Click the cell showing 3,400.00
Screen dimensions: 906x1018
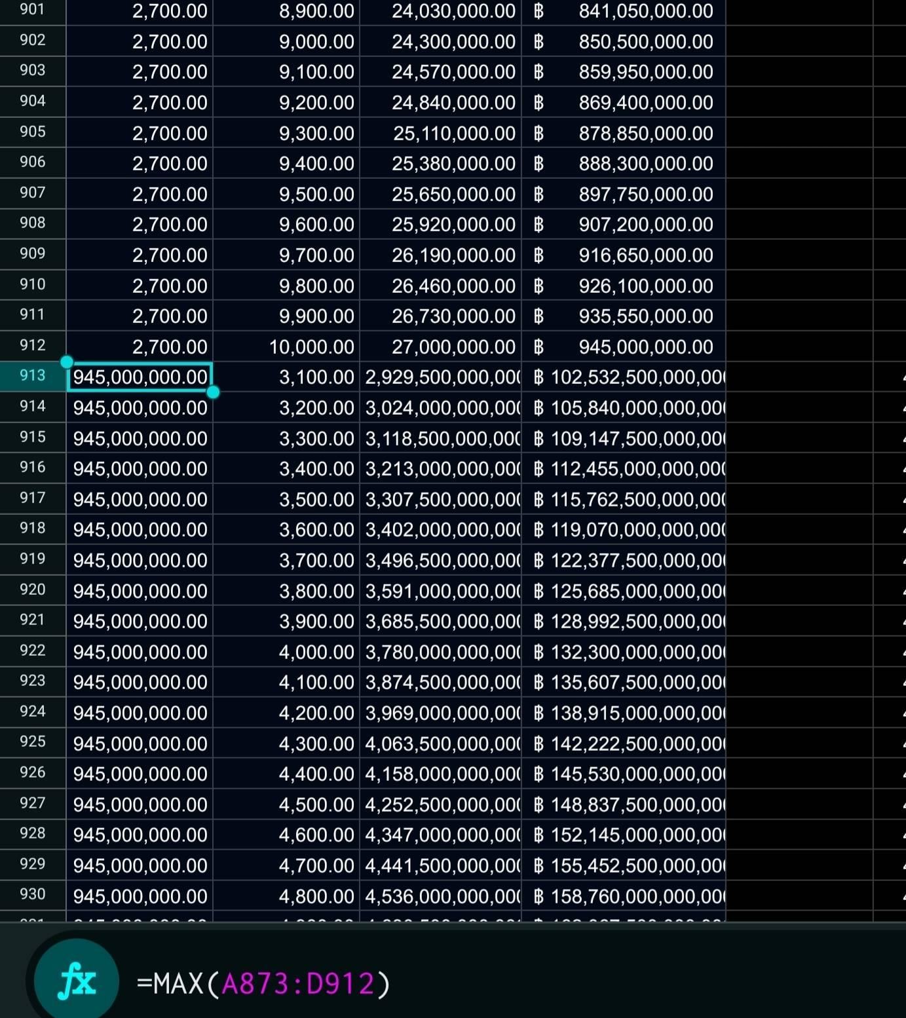click(x=286, y=468)
